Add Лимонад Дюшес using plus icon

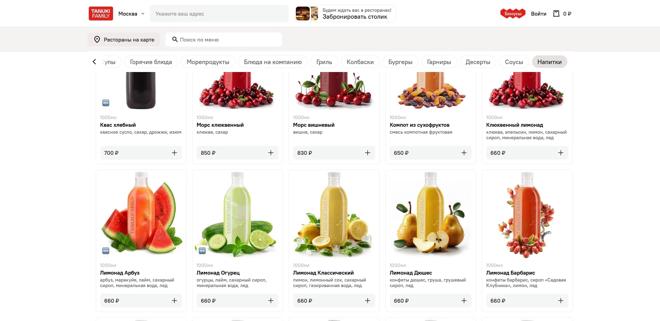coord(464,301)
